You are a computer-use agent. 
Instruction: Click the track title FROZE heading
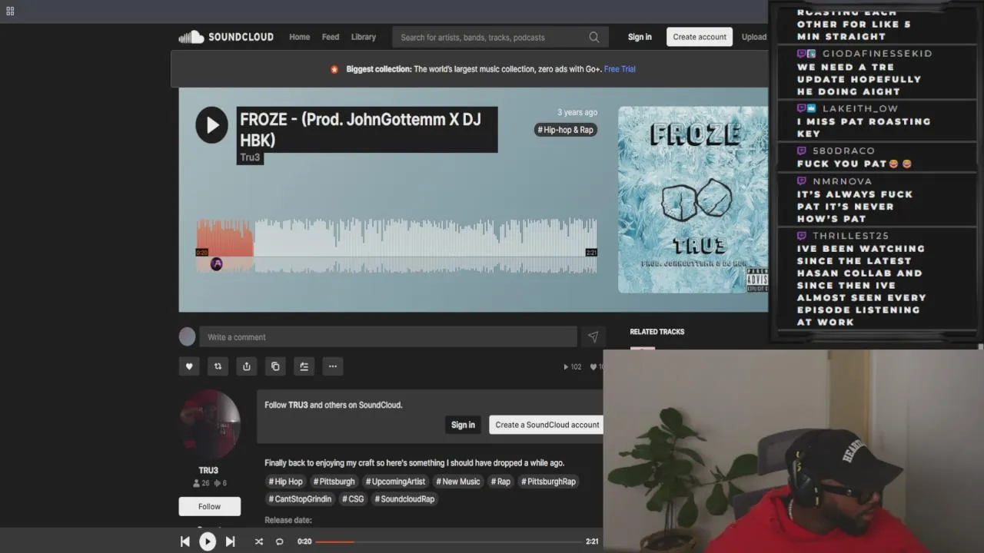pos(367,130)
